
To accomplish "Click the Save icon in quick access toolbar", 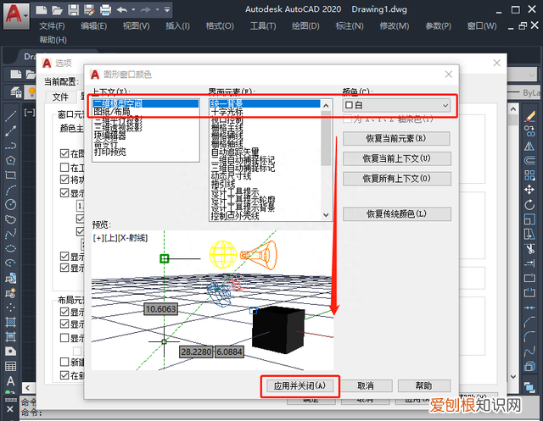I will [74, 9].
